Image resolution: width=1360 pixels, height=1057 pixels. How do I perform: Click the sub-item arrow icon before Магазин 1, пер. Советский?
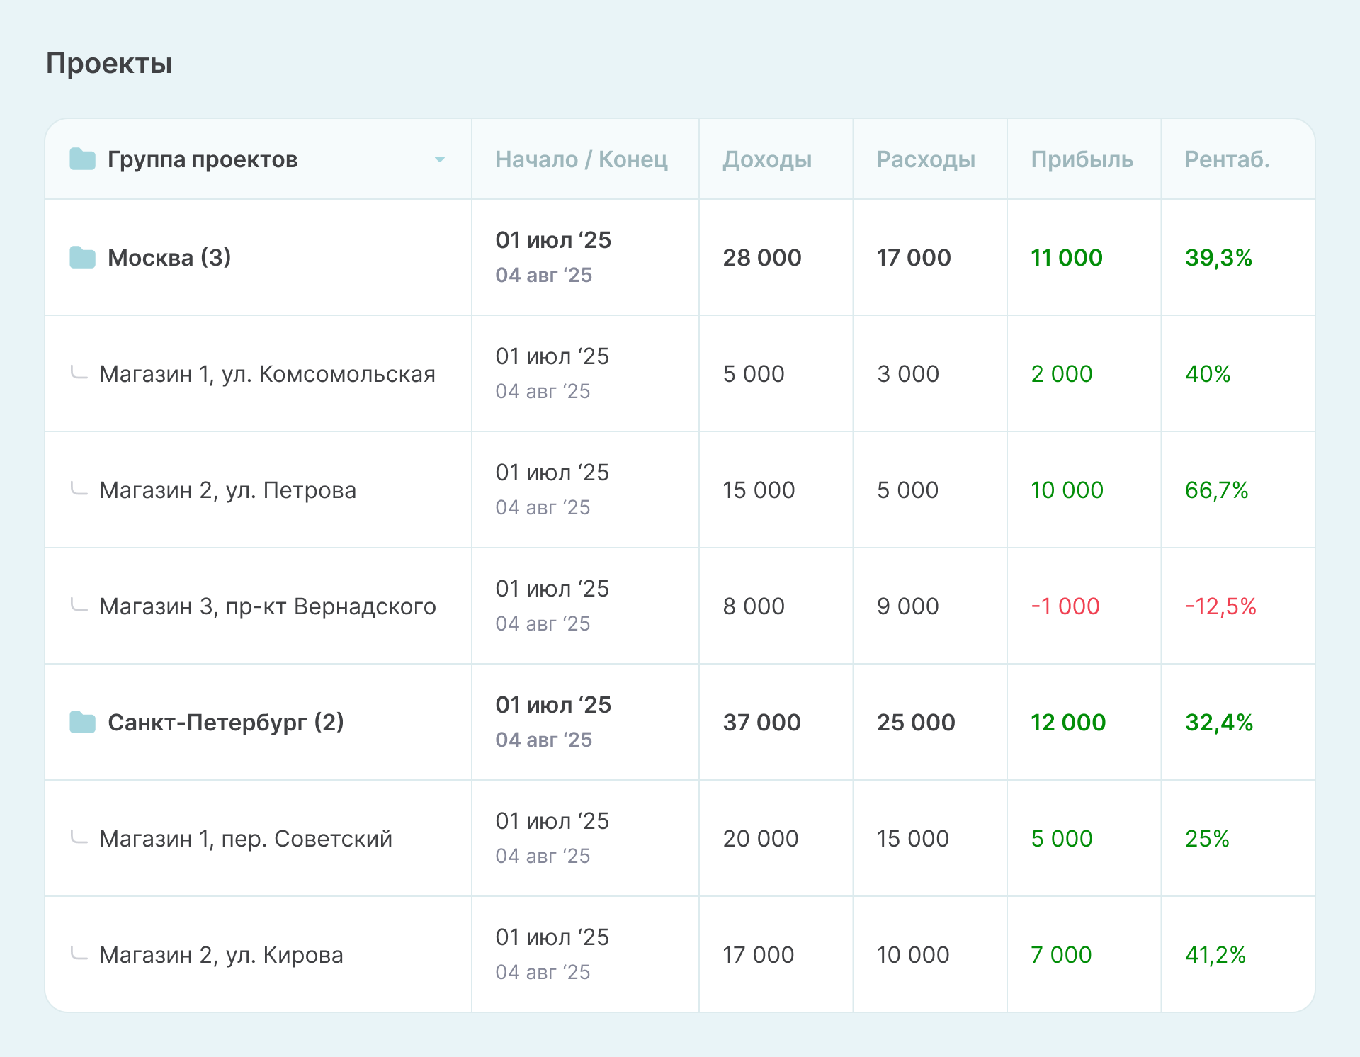[79, 837]
